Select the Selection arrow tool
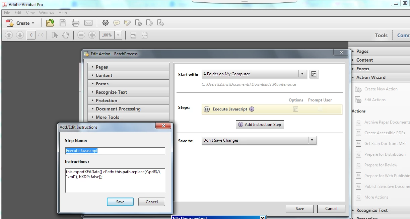The width and height of the screenshot is (410, 219). pos(55,35)
